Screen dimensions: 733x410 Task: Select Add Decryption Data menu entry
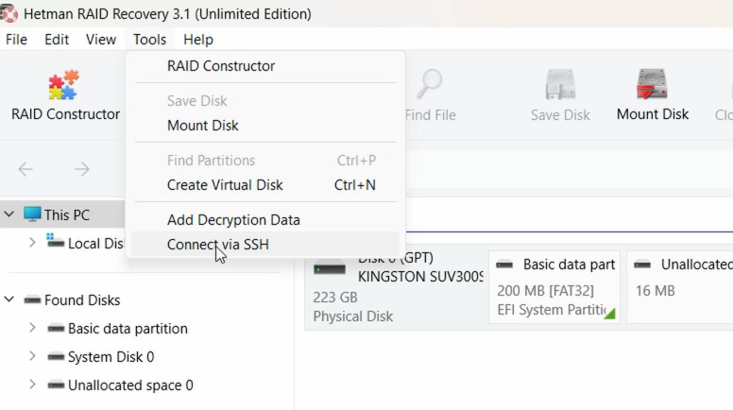point(264,220)
